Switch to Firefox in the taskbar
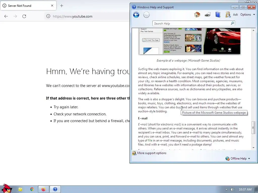 [43, 189]
